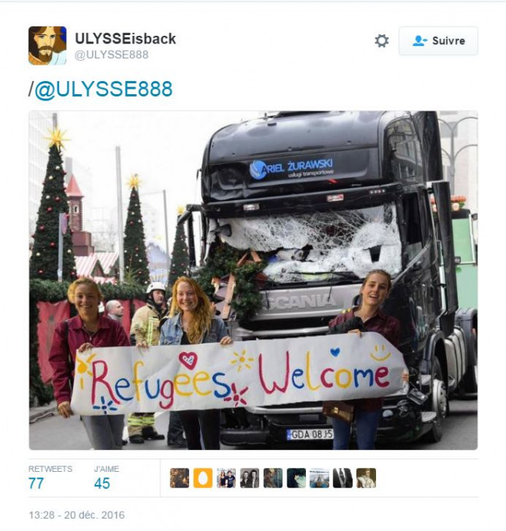This screenshot has width=506, height=531.
Task: Open the 13:28 - 20 déc. 2016 timestamp
Action: 77,515
